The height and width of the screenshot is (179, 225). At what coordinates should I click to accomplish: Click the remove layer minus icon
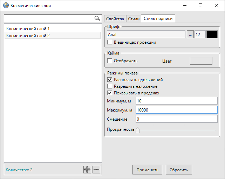(96, 170)
